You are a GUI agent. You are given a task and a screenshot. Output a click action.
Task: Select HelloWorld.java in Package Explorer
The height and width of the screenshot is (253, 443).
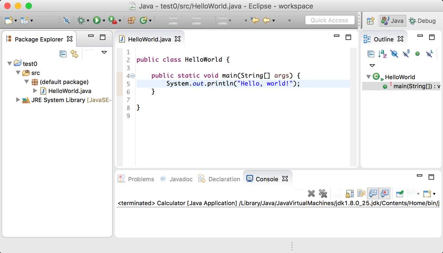click(x=70, y=91)
